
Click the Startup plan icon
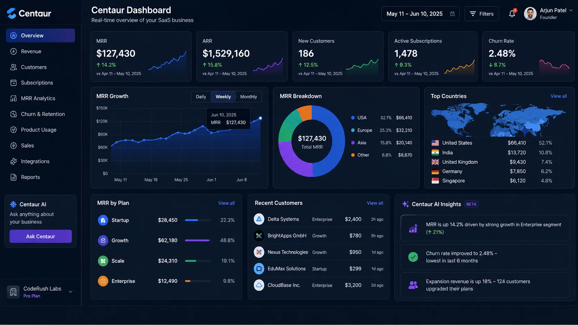click(x=103, y=220)
